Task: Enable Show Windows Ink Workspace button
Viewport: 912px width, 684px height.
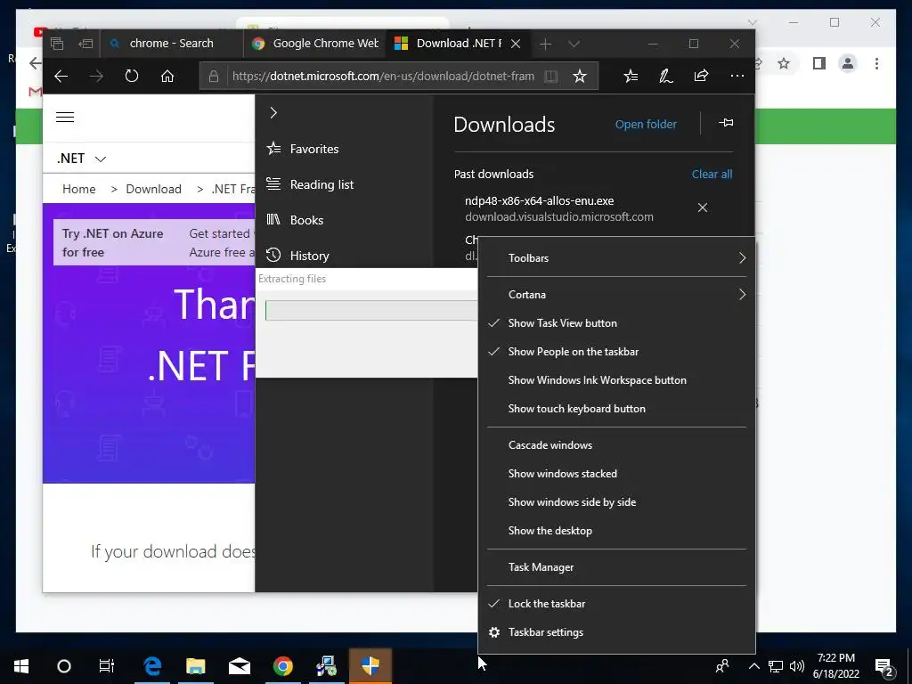Action: (616, 380)
